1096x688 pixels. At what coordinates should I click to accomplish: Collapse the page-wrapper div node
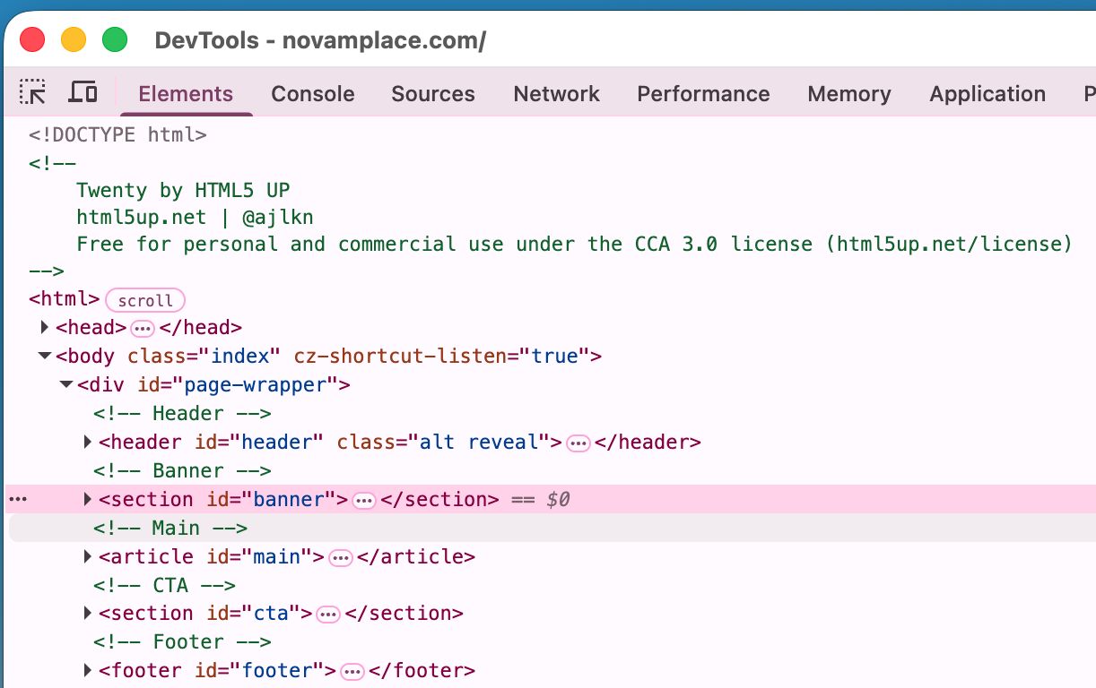click(66, 385)
